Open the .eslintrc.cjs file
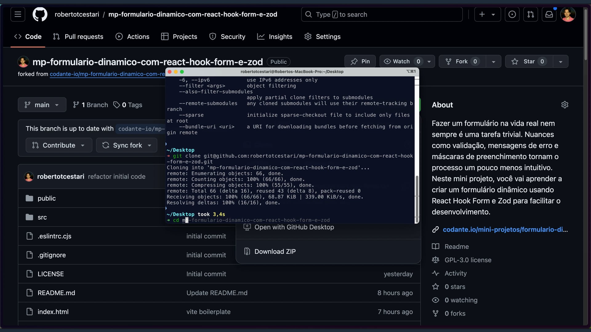This screenshot has height=332, width=591. pyautogui.click(x=54, y=236)
